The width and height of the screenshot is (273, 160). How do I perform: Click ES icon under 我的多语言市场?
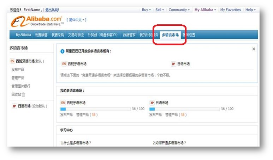pos(63,103)
